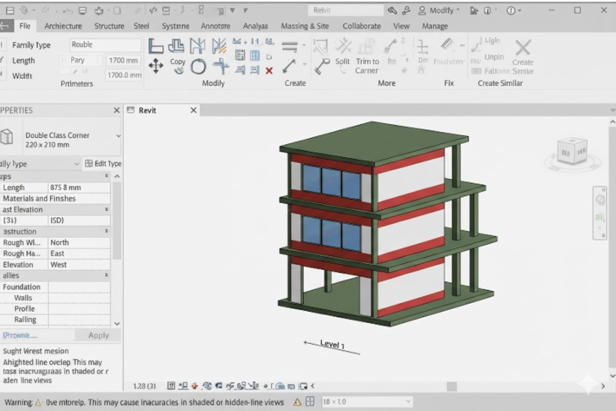Expand the Family Type filter dropdown in Properties
The height and width of the screenshot is (411, 616).
click(76, 164)
